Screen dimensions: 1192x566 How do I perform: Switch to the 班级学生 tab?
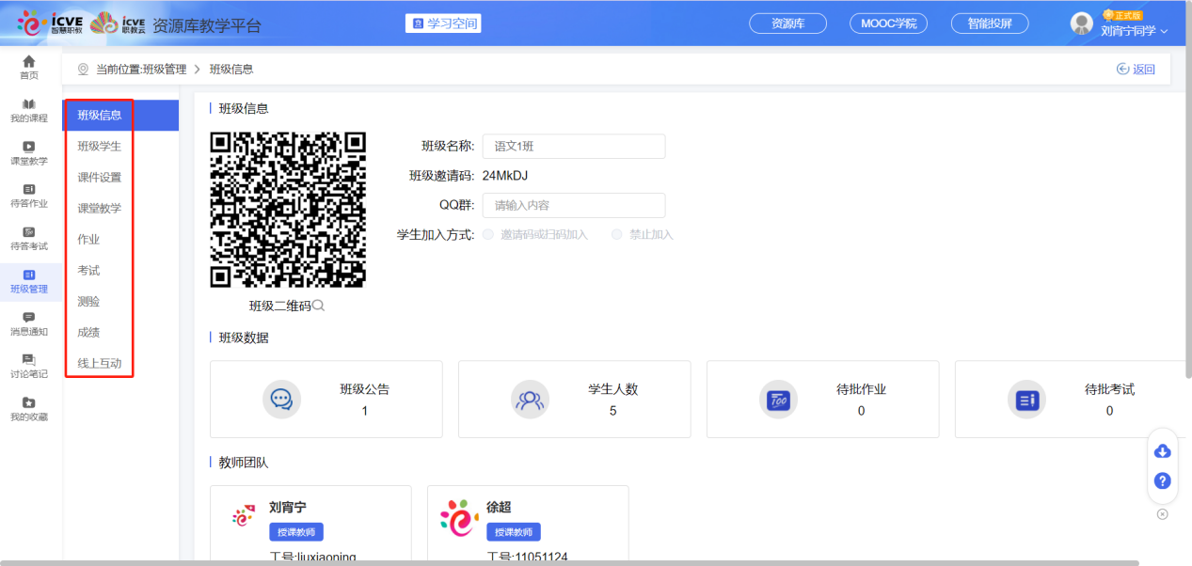(x=99, y=146)
